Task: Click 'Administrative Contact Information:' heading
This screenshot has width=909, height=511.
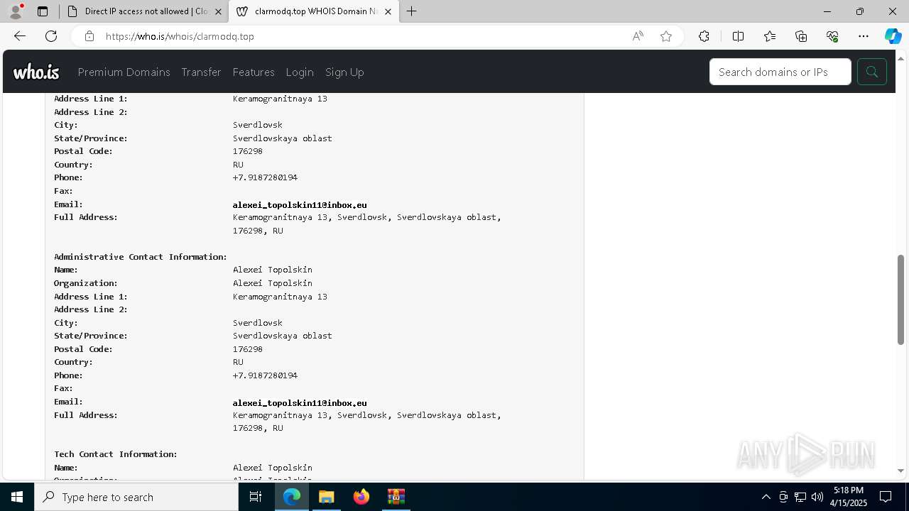Action: click(x=141, y=257)
